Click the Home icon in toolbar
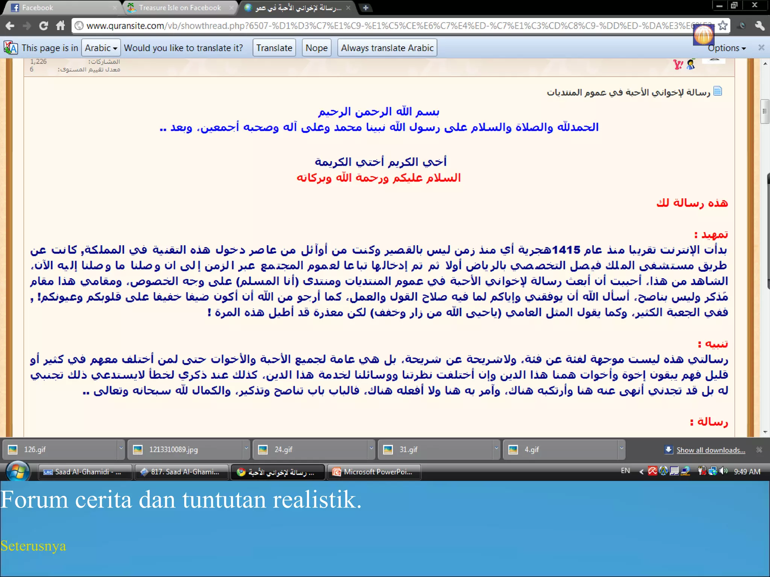Screen dimensions: 770x577 60,26
